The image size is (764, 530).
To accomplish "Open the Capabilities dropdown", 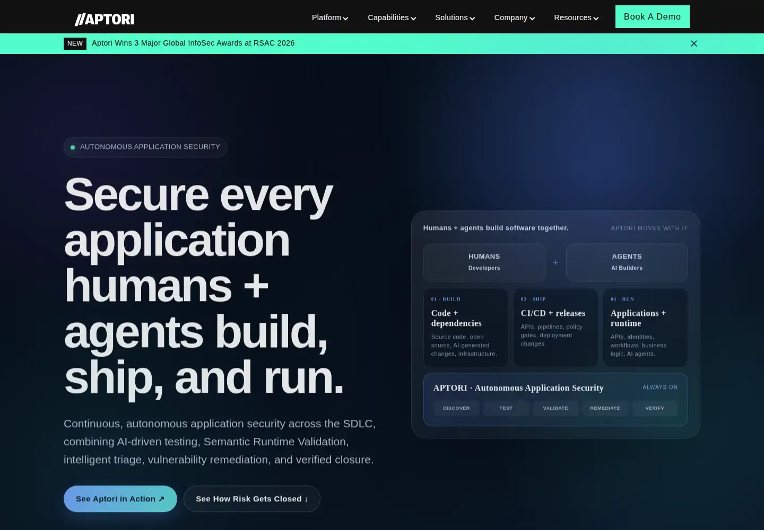I will click(x=392, y=17).
